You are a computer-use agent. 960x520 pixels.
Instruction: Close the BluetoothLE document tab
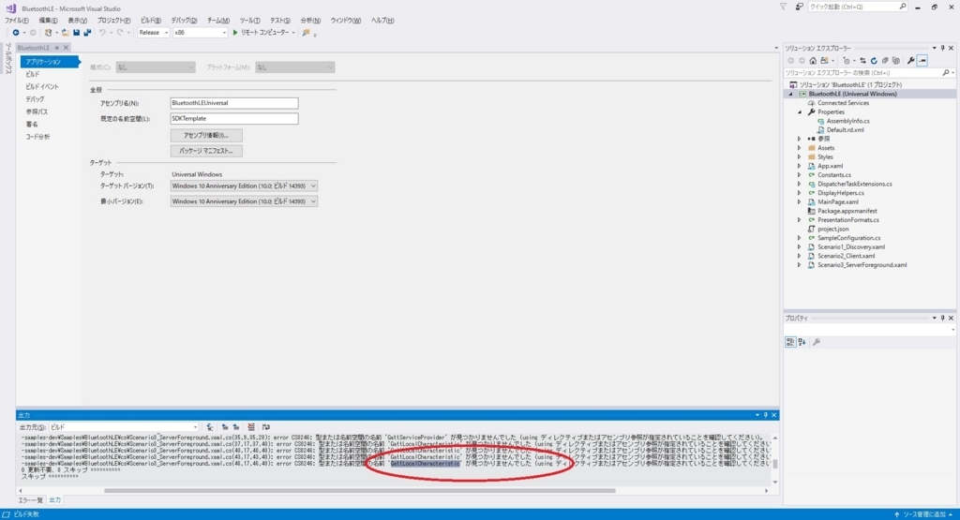pos(67,48)
